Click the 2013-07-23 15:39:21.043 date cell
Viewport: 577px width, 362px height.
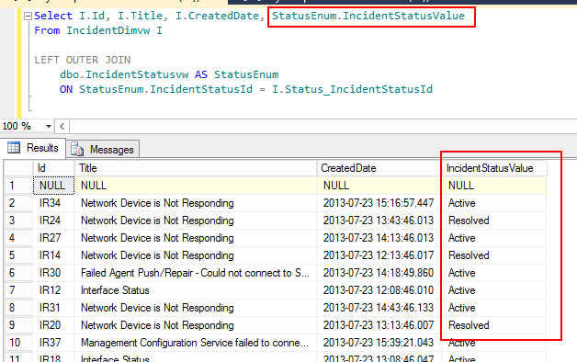tap(379, 343)
